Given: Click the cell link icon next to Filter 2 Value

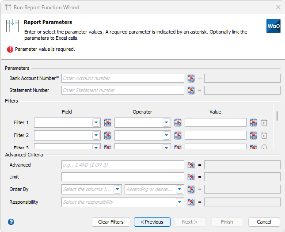Looking at the screenshot, I should pos(253,135).
